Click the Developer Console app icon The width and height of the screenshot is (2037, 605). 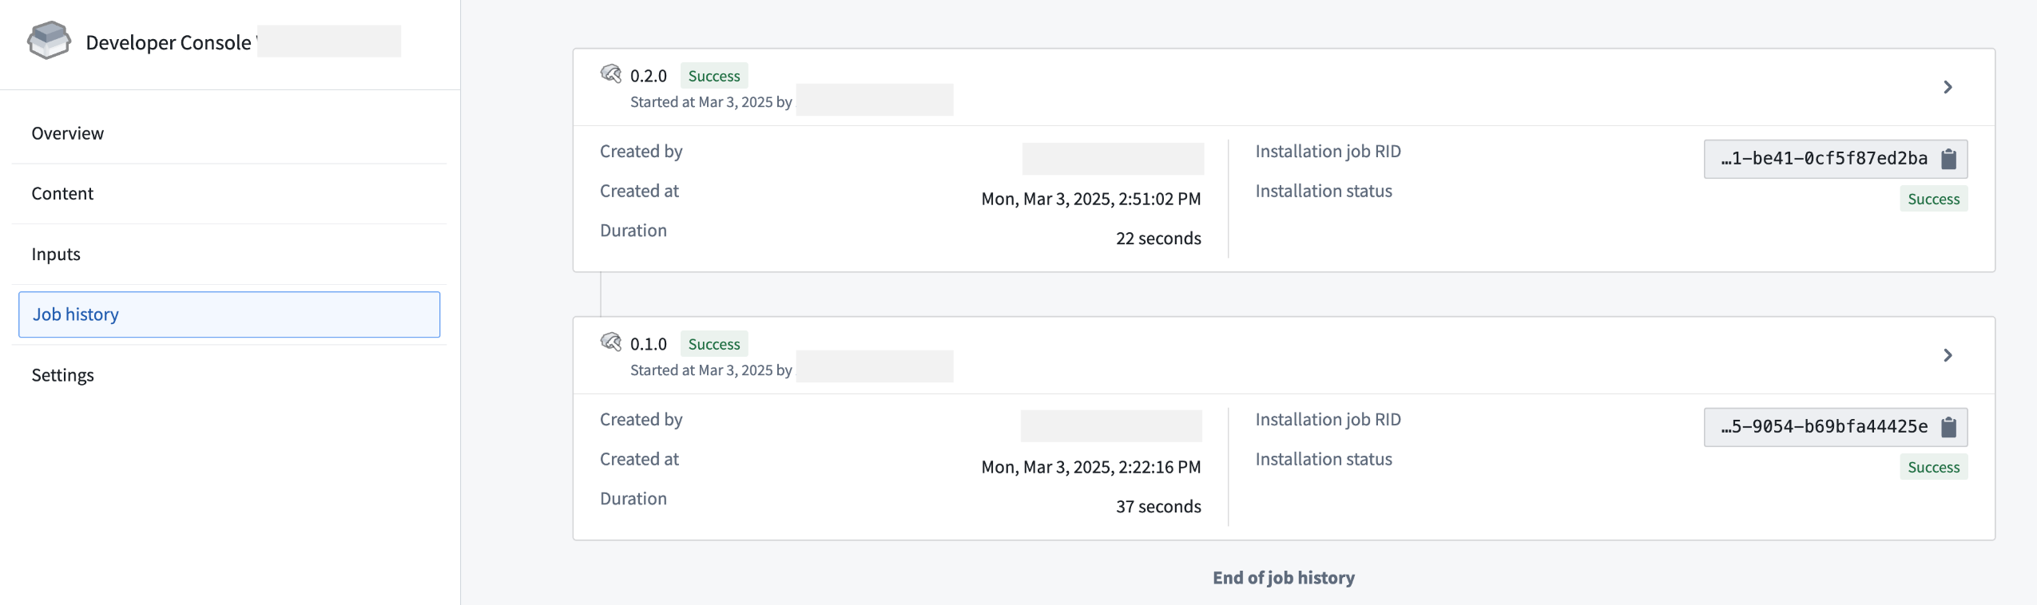tap(48, 42)
